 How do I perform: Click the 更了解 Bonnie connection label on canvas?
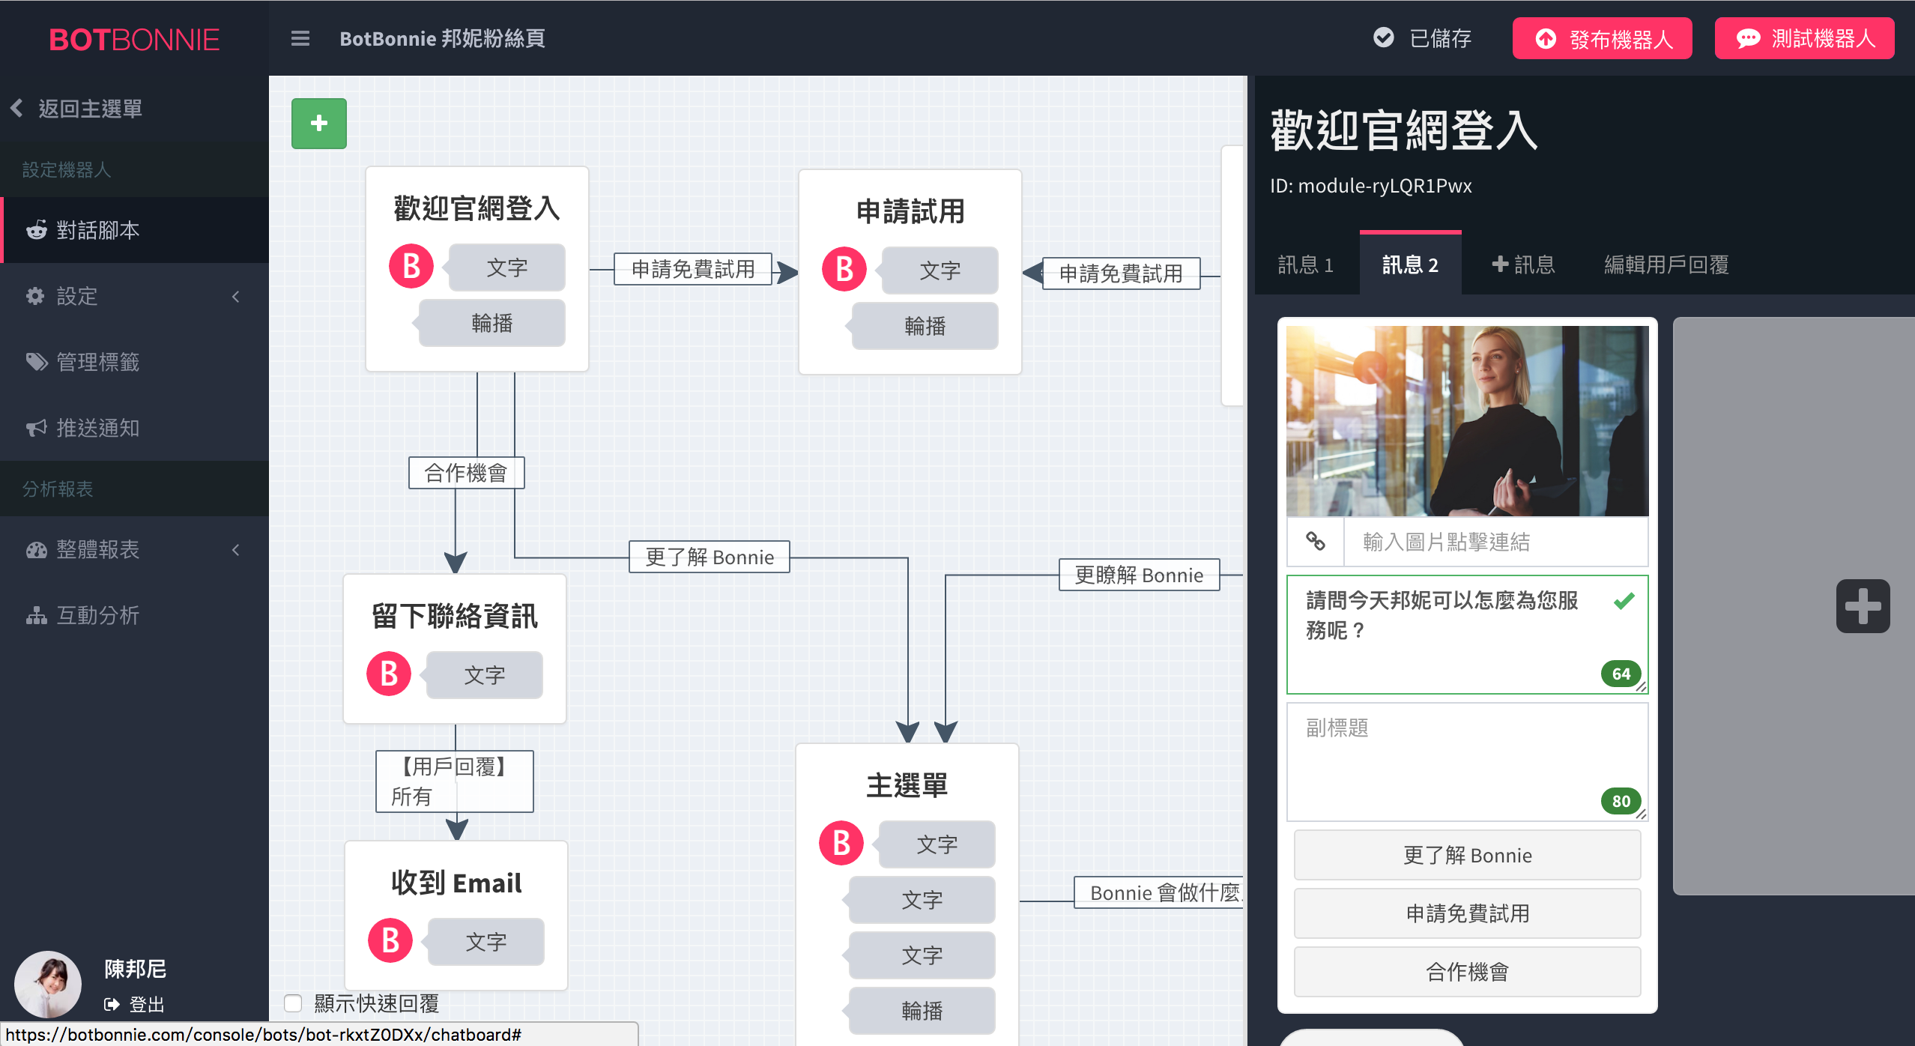click(x=709, y=557)
